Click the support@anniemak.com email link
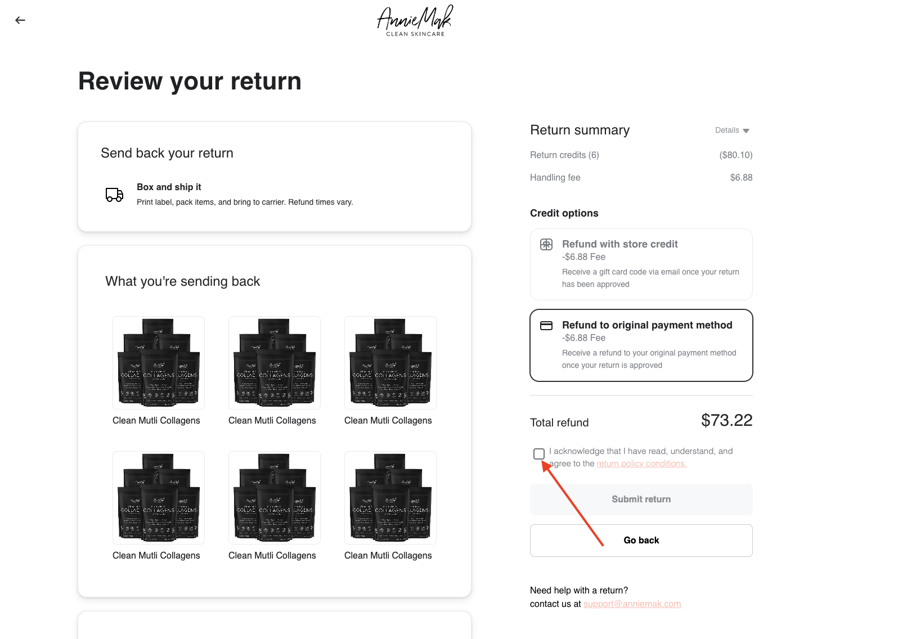907x639 pixels. (632, 604)
